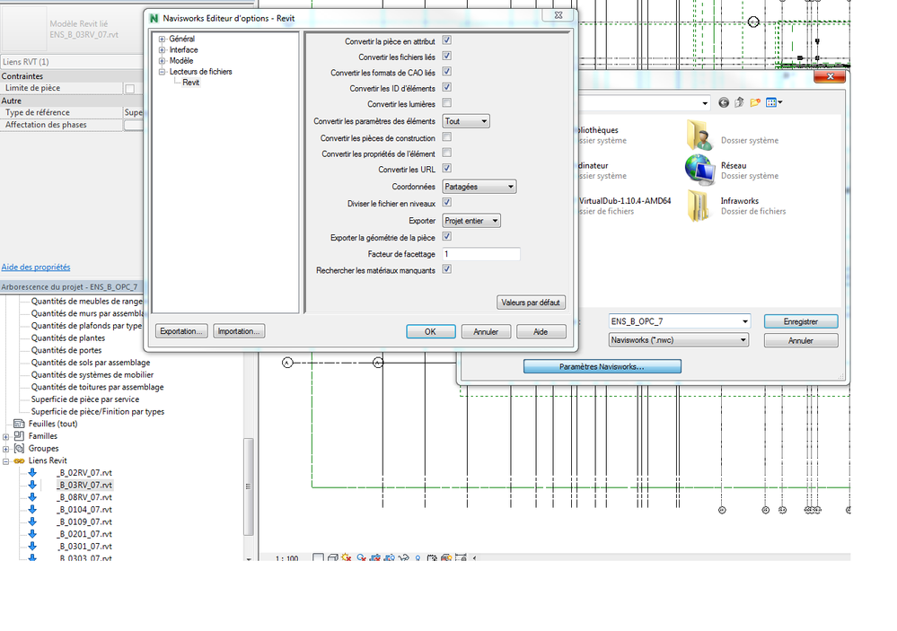Collapse Liens Revit node in project browser
The width and height of the screenshot is (897, 631).
coord(5,461)
